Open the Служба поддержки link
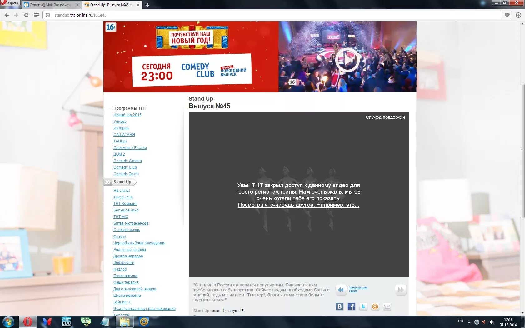525x328 pixels. tap(385, 117)
